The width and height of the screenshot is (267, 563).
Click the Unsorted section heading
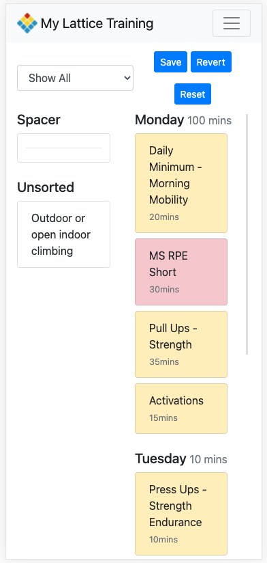pyautogui.click(x=46, y=187)
